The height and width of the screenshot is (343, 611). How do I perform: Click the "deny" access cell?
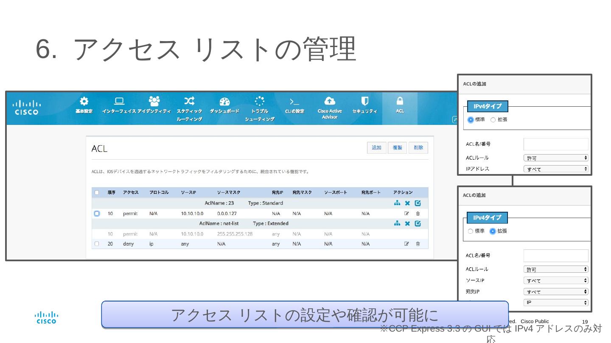pyautogui.click(x=129, y=244)
